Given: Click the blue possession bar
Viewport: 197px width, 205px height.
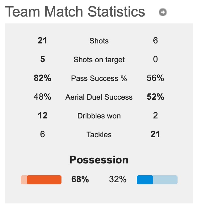Looking at the screenshot, I should point(157,180).
